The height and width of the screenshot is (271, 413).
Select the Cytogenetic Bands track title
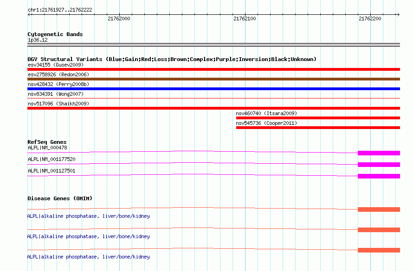[x=55, y=34]
